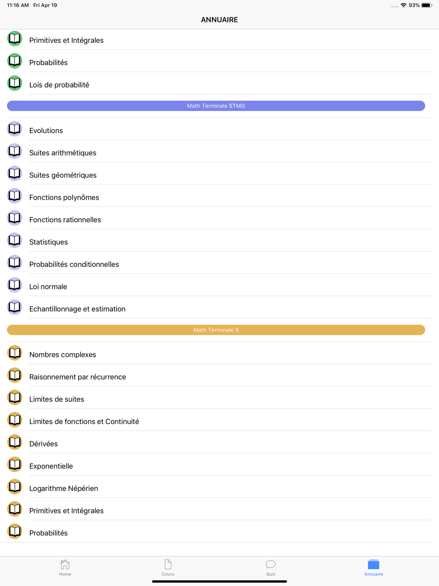The height and width of the screenshot is (586, 439).
Task: Tap the book icon beside Loi normale
Action: (14, 285)
